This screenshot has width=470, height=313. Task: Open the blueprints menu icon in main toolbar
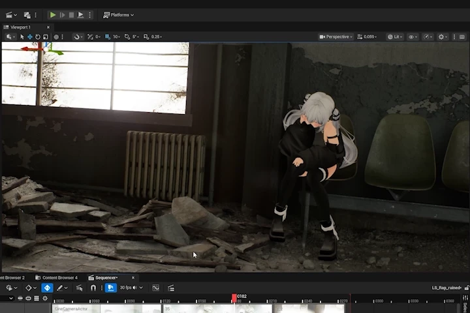click(x=27, y=15)
